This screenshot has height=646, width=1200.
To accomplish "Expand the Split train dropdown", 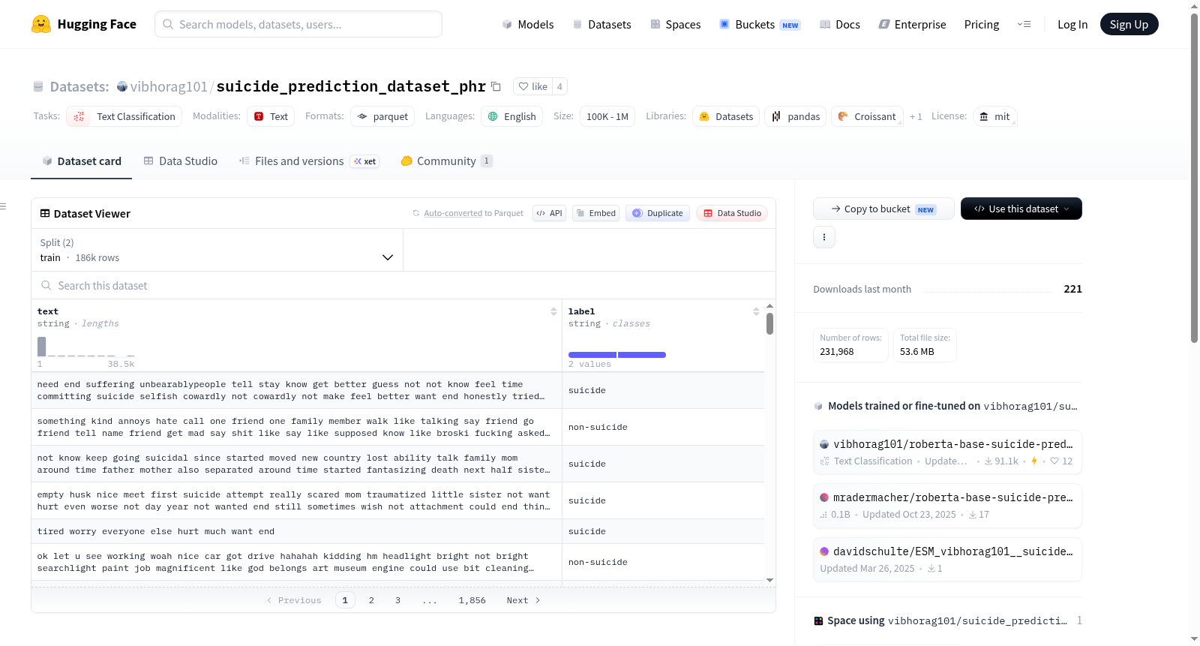I will click(217, 250).
